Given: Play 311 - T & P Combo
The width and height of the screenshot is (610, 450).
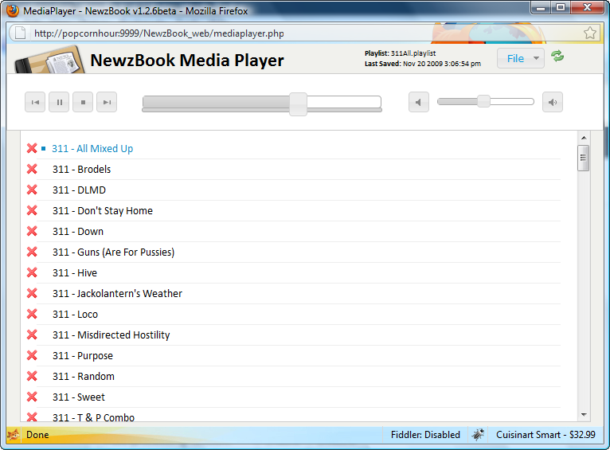Looking at the screenshot, I should tap(93, 417).
